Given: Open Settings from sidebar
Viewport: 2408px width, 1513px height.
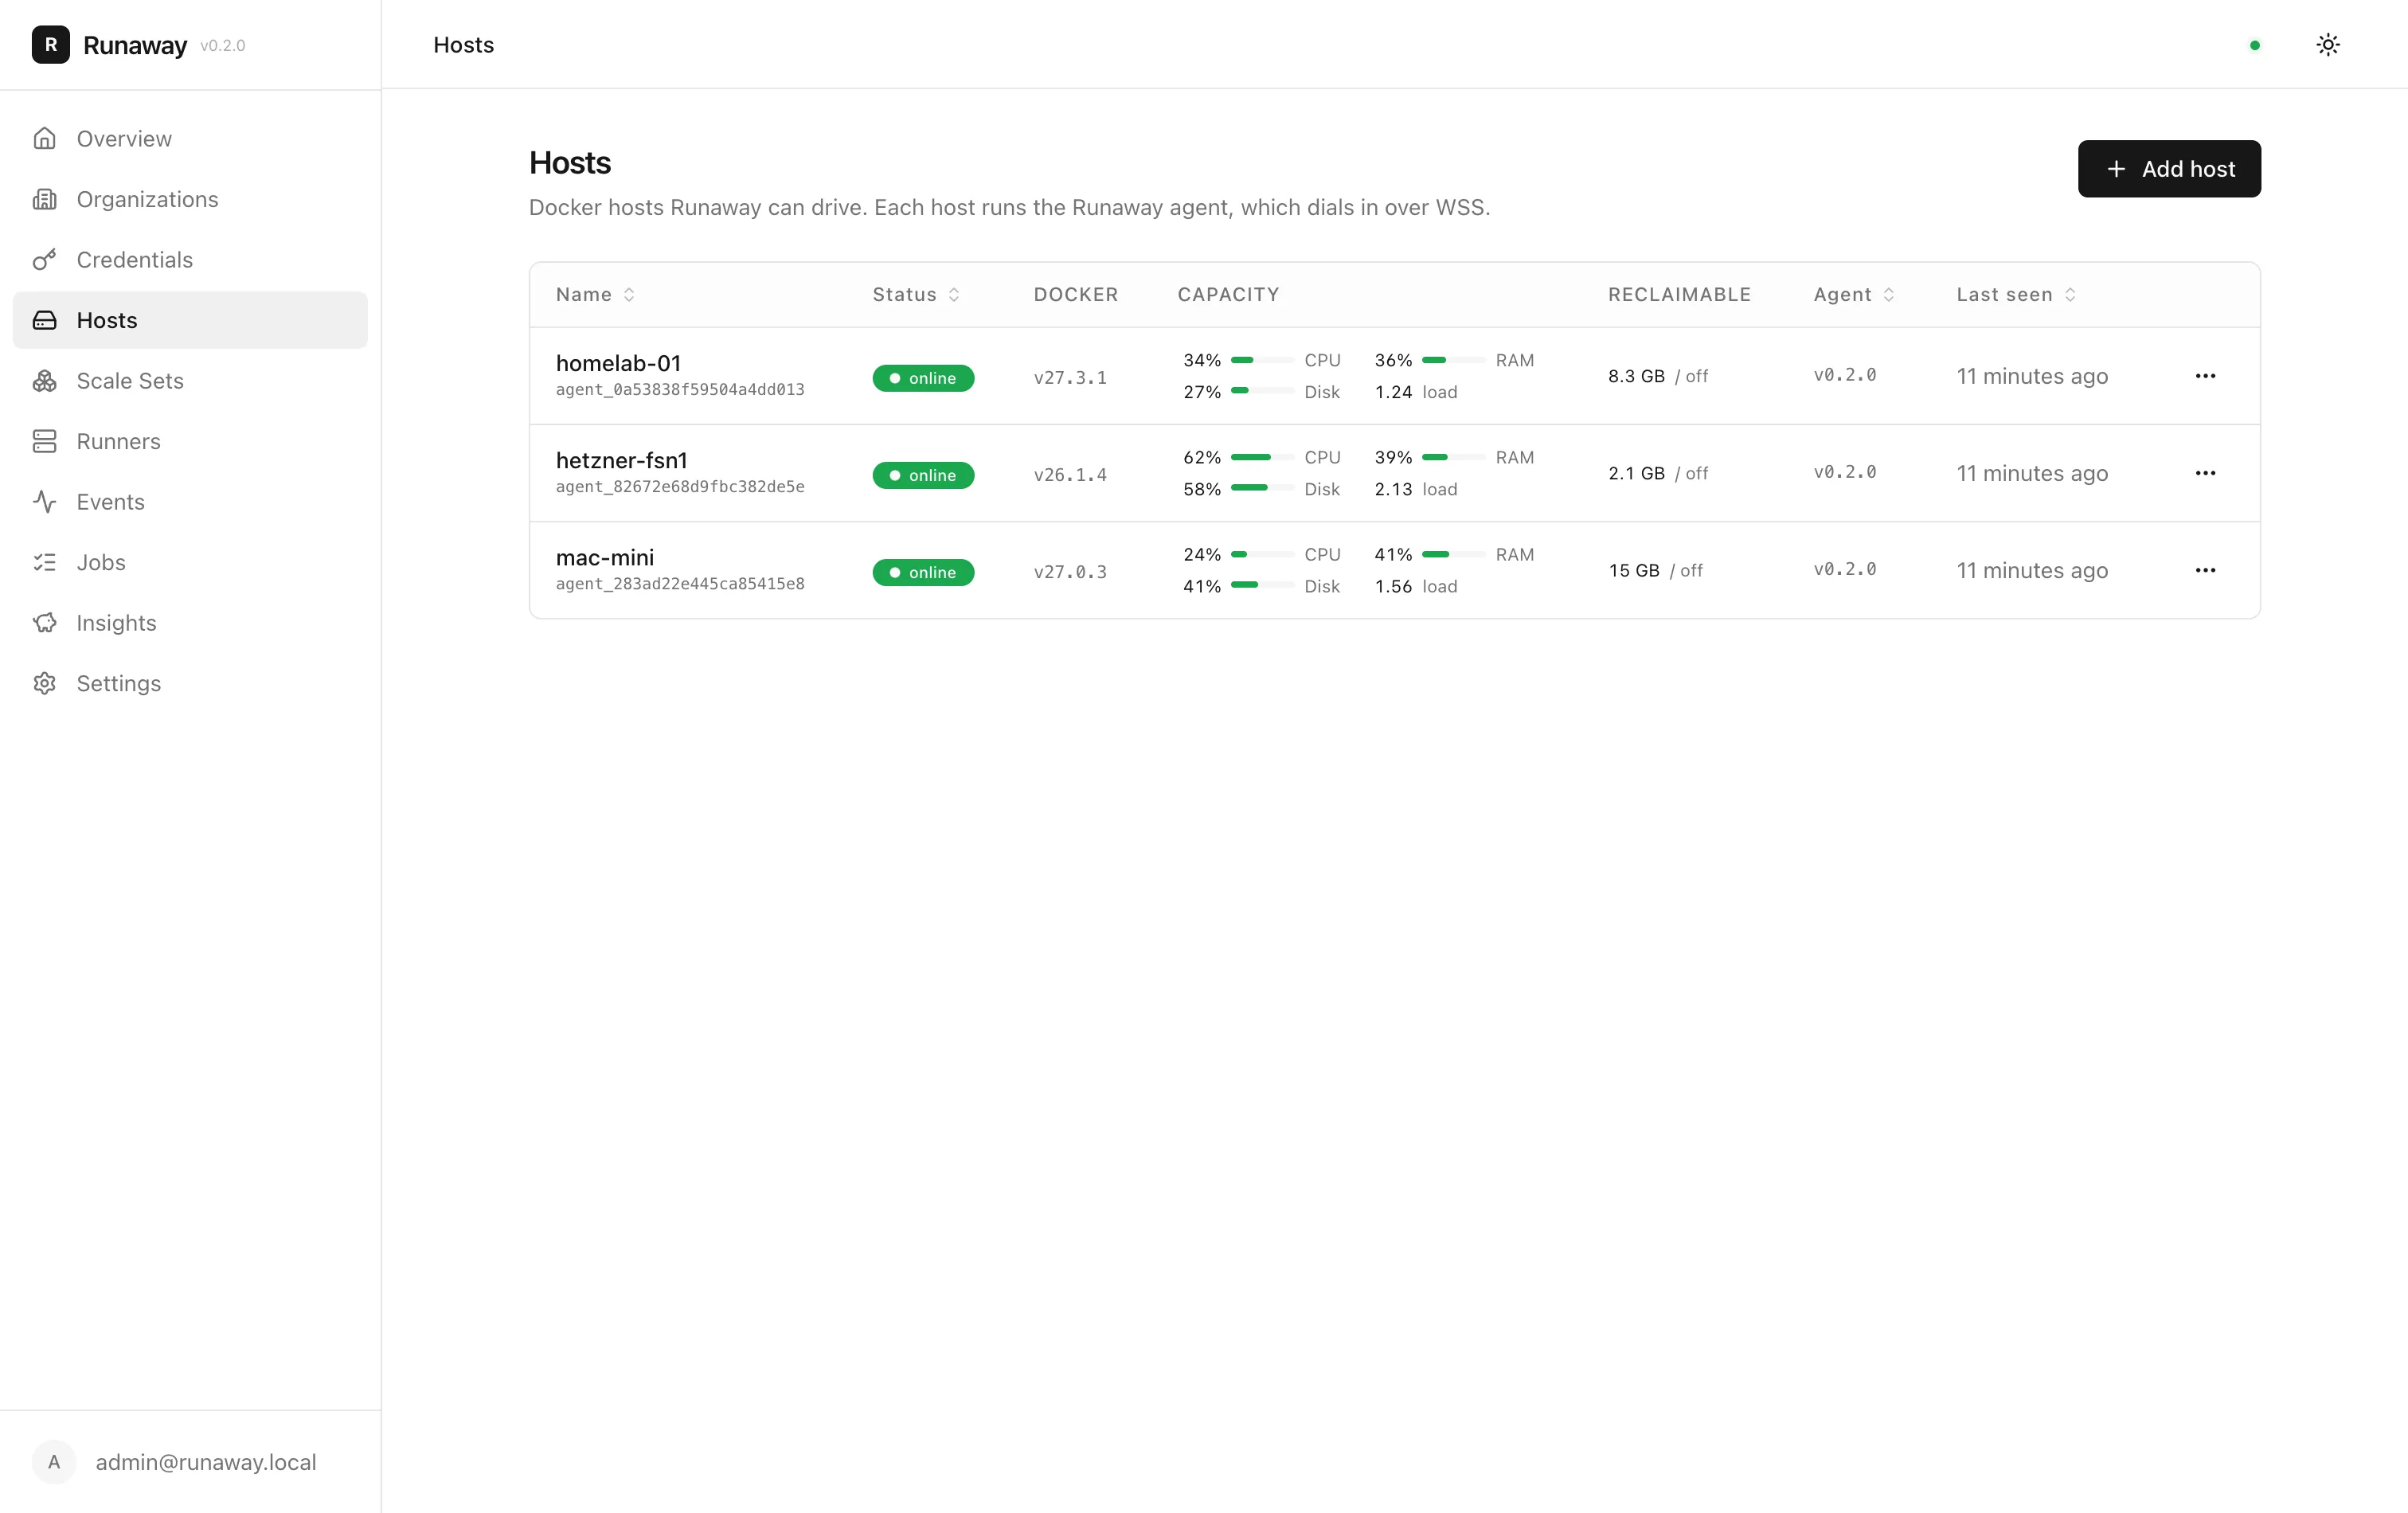Looking at the screenshot, I should tap(190, 683).
